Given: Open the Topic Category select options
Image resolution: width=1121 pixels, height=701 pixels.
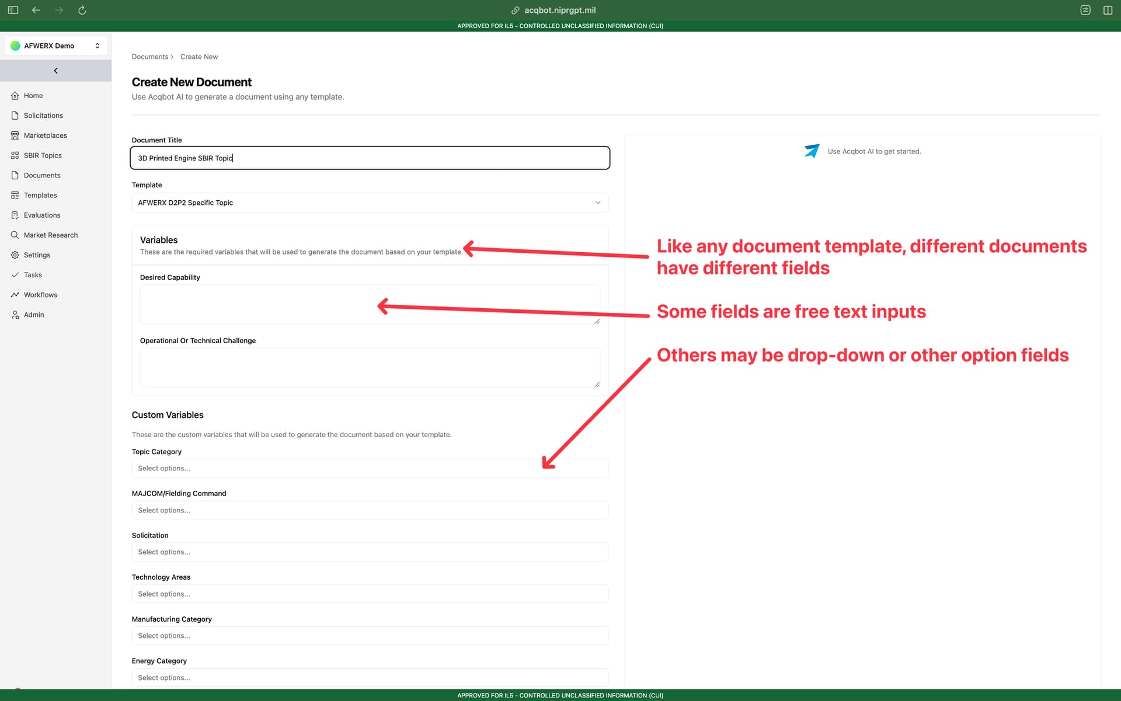Looking at the screenshot, I should (x=370, y=468).
